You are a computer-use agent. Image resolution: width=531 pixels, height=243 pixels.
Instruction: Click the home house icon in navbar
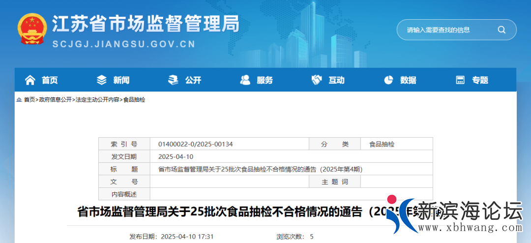(x=30, y=80)
